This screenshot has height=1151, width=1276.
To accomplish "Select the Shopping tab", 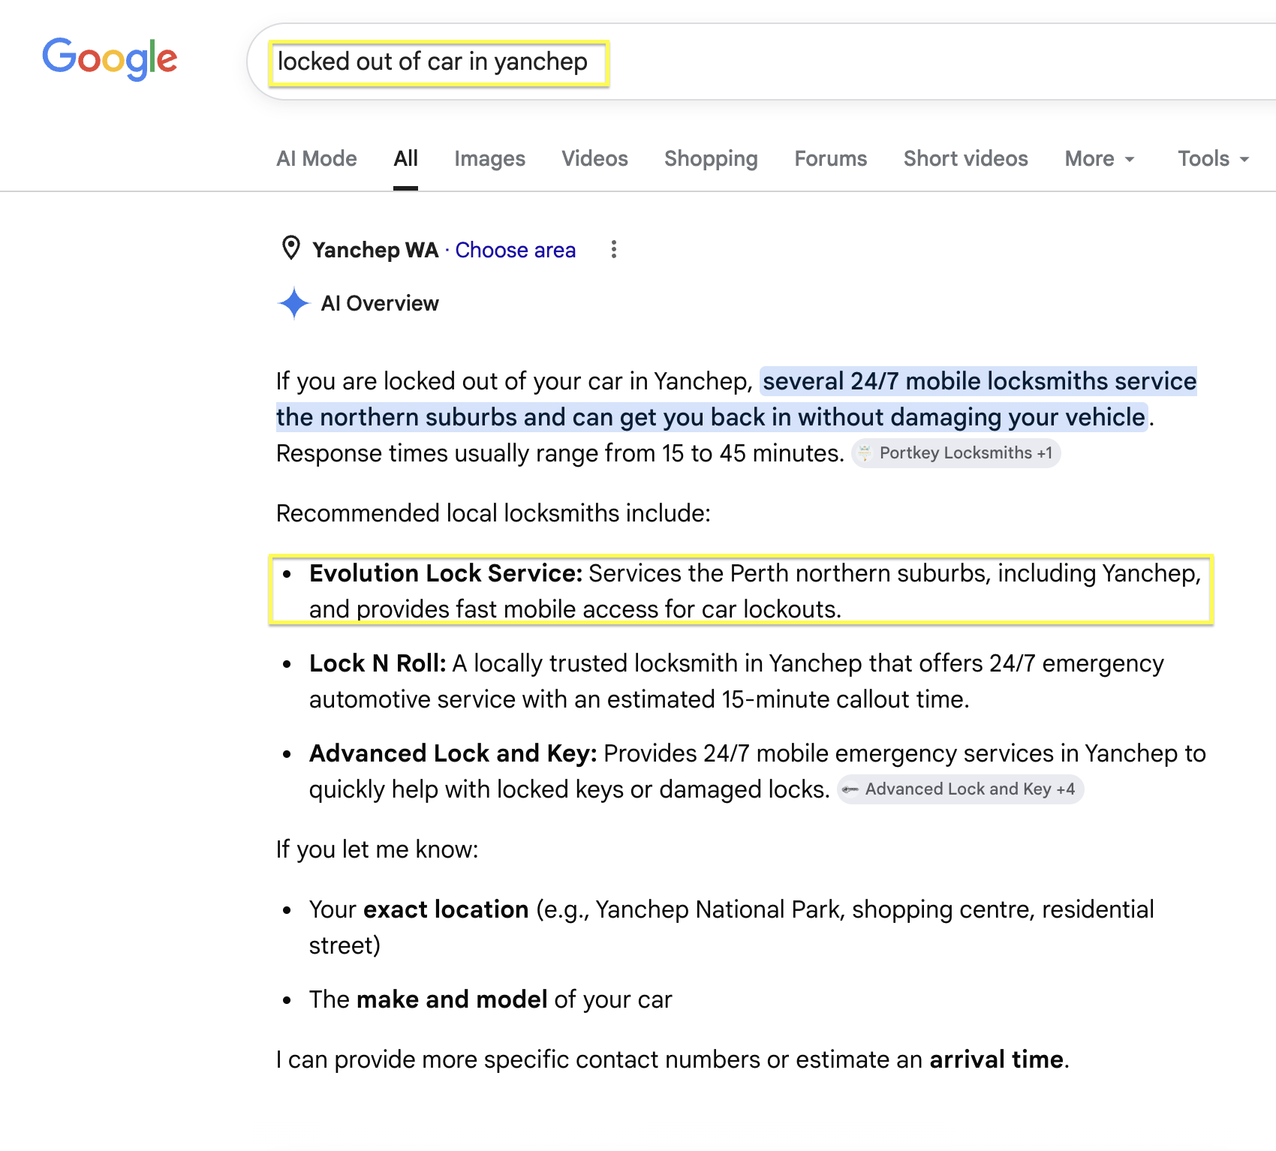I will [x=711, y=158].
